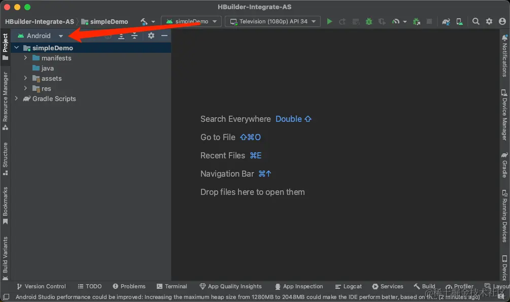Open the Resource Manager side tab
This screenshot has height=302, width=510.
click(5, 101)
